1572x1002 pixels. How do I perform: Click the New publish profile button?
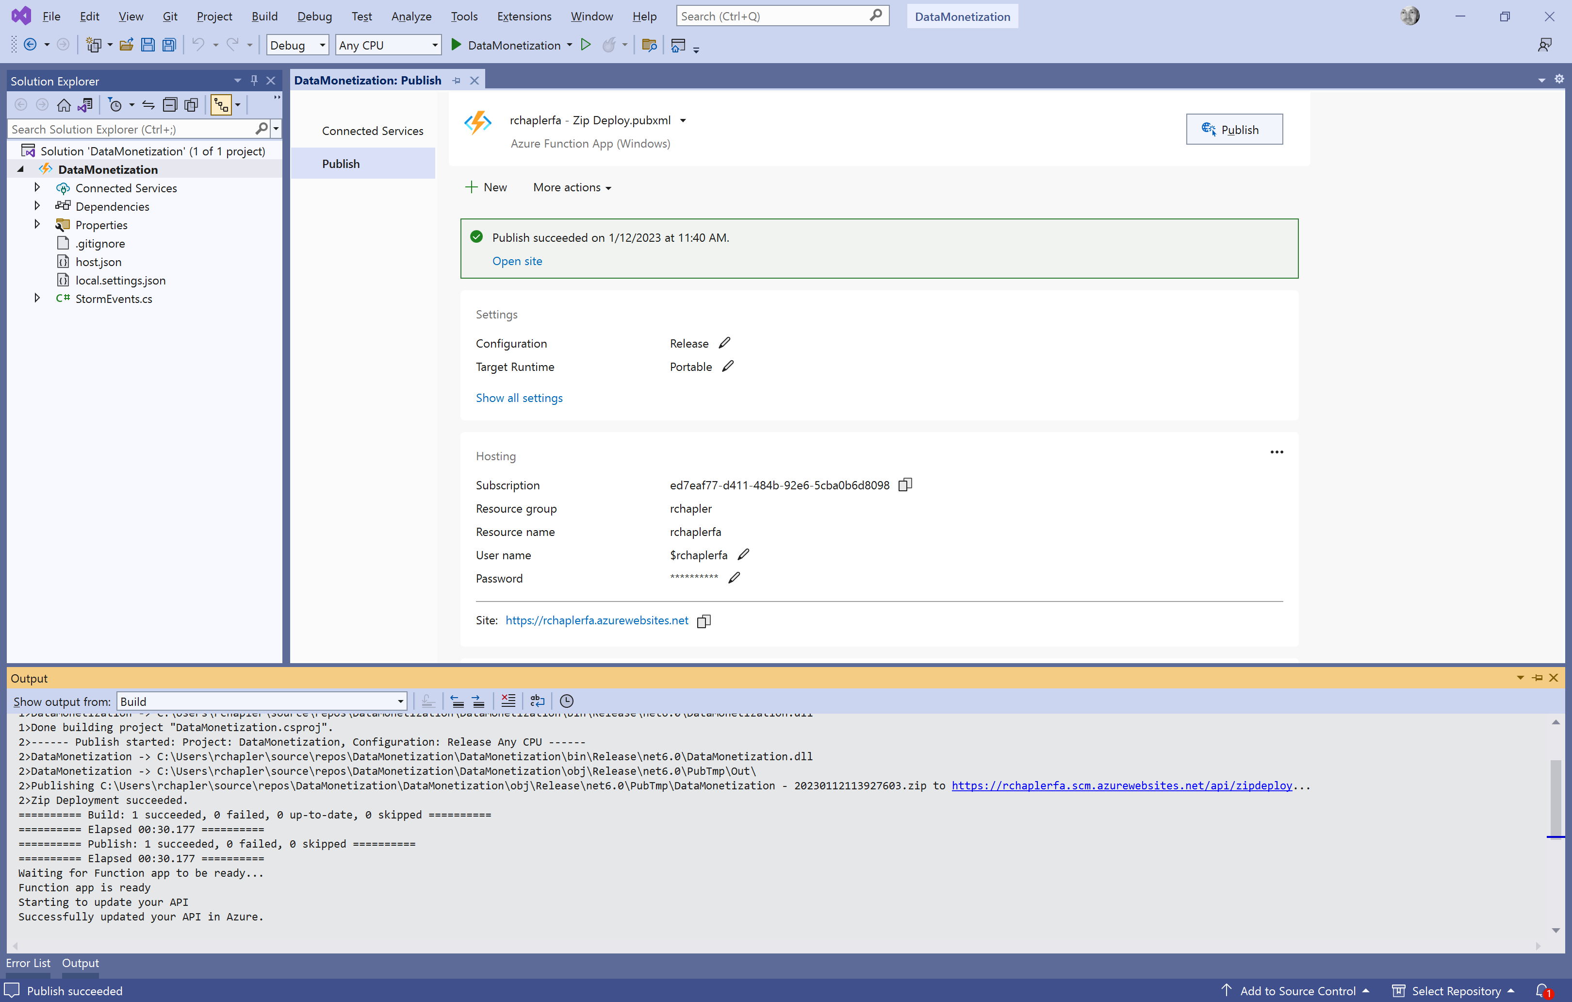tap(486, 187)
